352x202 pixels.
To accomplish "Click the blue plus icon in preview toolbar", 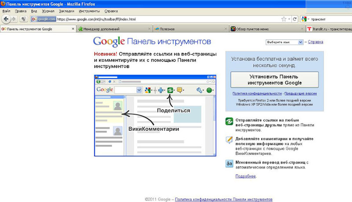I will click(161, 90).
